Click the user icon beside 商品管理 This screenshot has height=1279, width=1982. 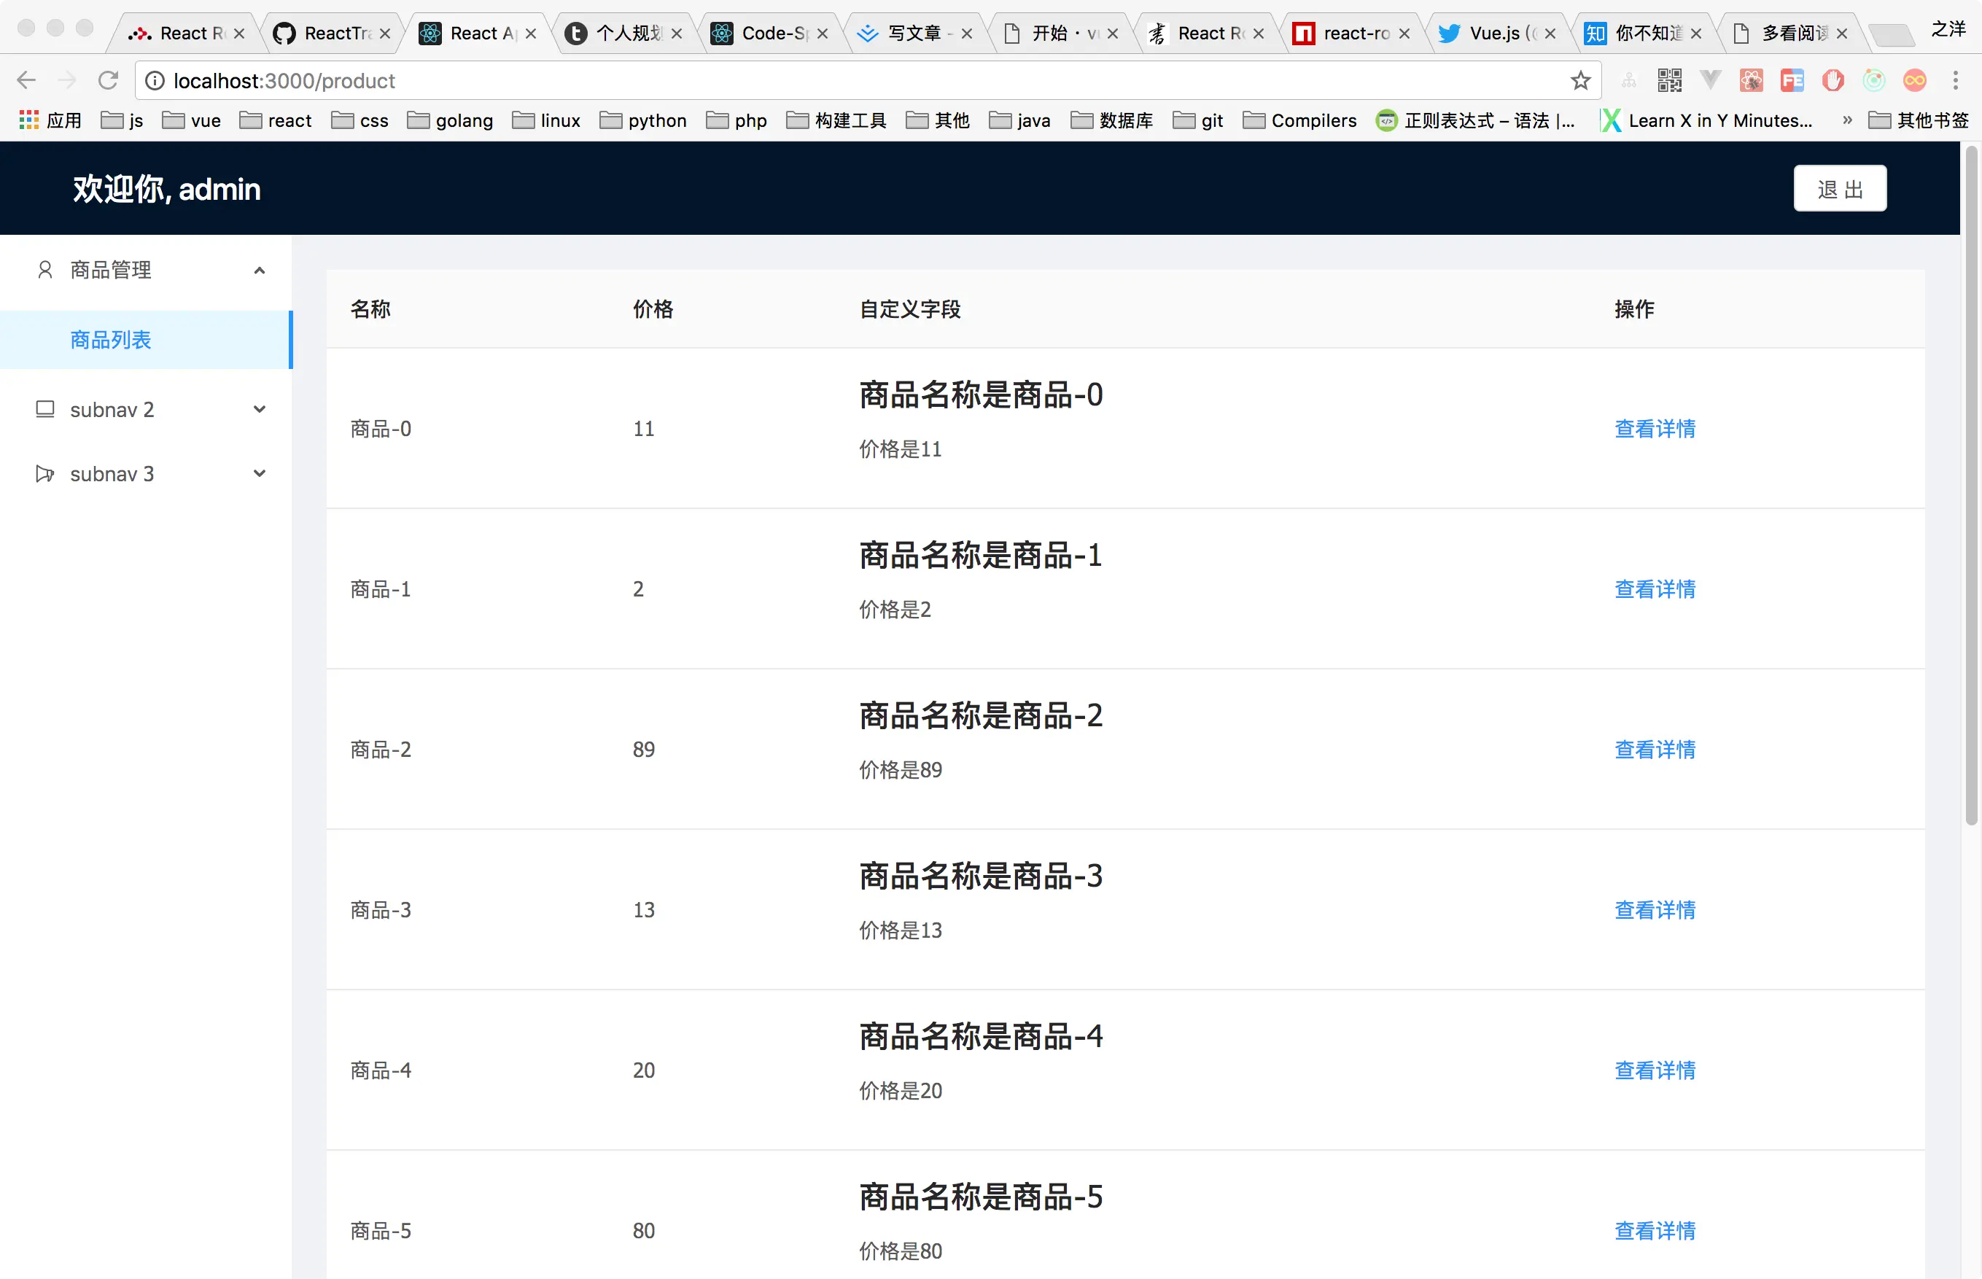pyautogui.click(x=44, y=270)
